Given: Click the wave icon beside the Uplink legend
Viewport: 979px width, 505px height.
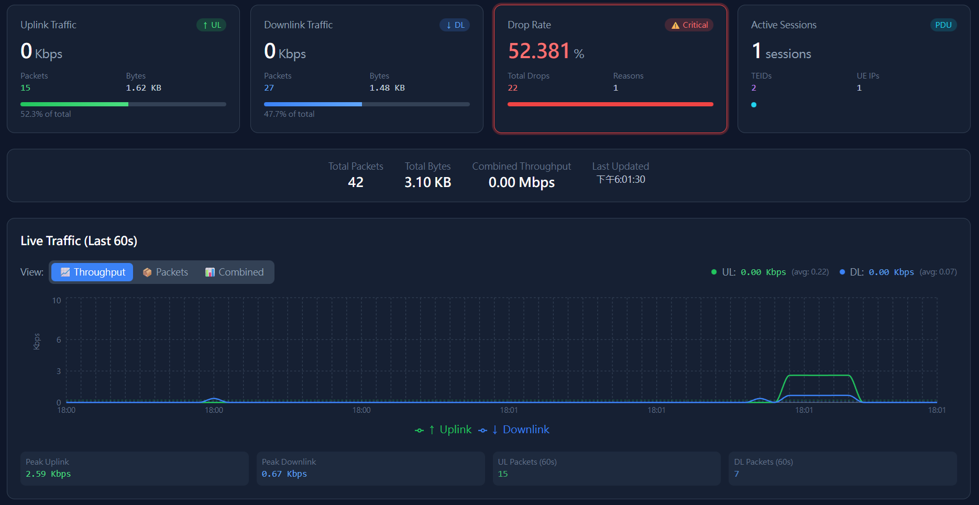Looking at the screenshot, I should point(419,430).
